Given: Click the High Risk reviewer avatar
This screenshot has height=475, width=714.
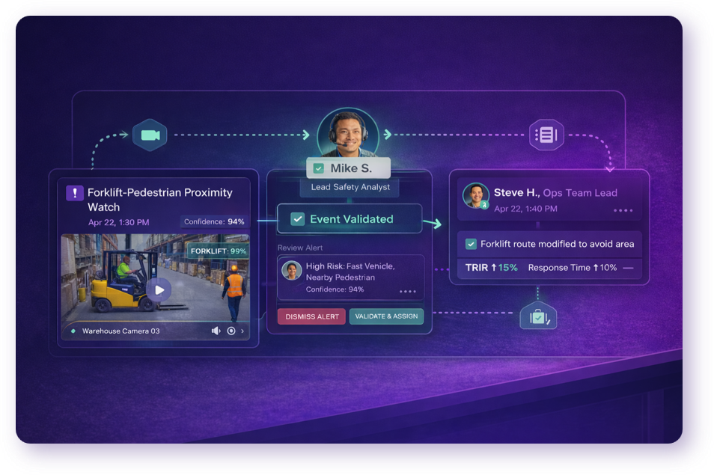Looking at the screenshot, I should click(291, 270).
